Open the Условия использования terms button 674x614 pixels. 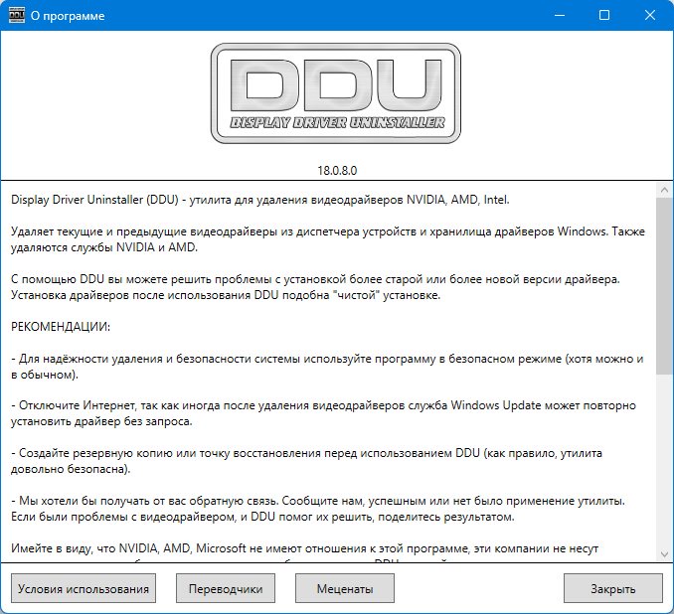tap(84, 588)
